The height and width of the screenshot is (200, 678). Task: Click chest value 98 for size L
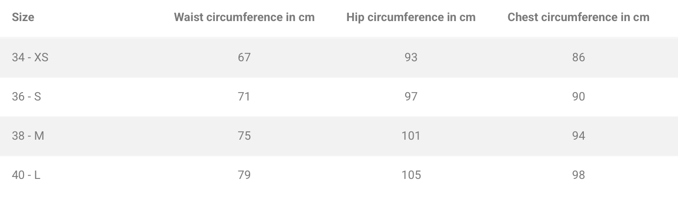click(x=578, y=175)
